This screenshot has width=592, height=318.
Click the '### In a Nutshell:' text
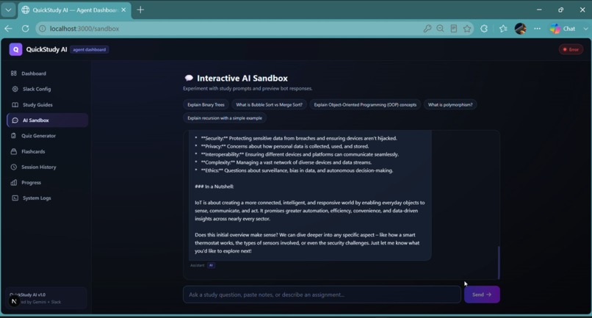pyautogui.click(x=214, y=187)
